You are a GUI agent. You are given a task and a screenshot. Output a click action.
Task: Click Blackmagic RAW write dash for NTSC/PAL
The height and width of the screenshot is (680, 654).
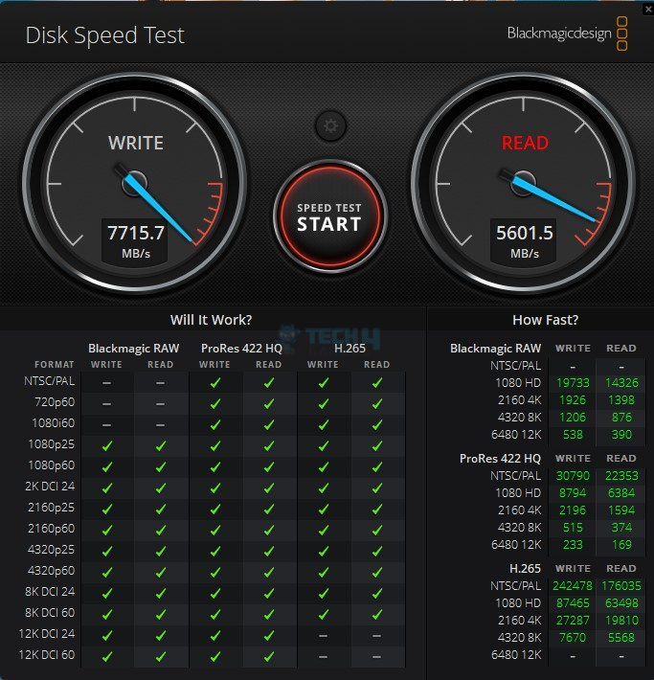click(x=107, y=383)
